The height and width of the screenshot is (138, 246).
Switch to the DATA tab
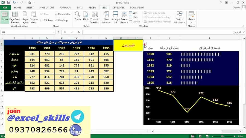(x=80, y=8)
